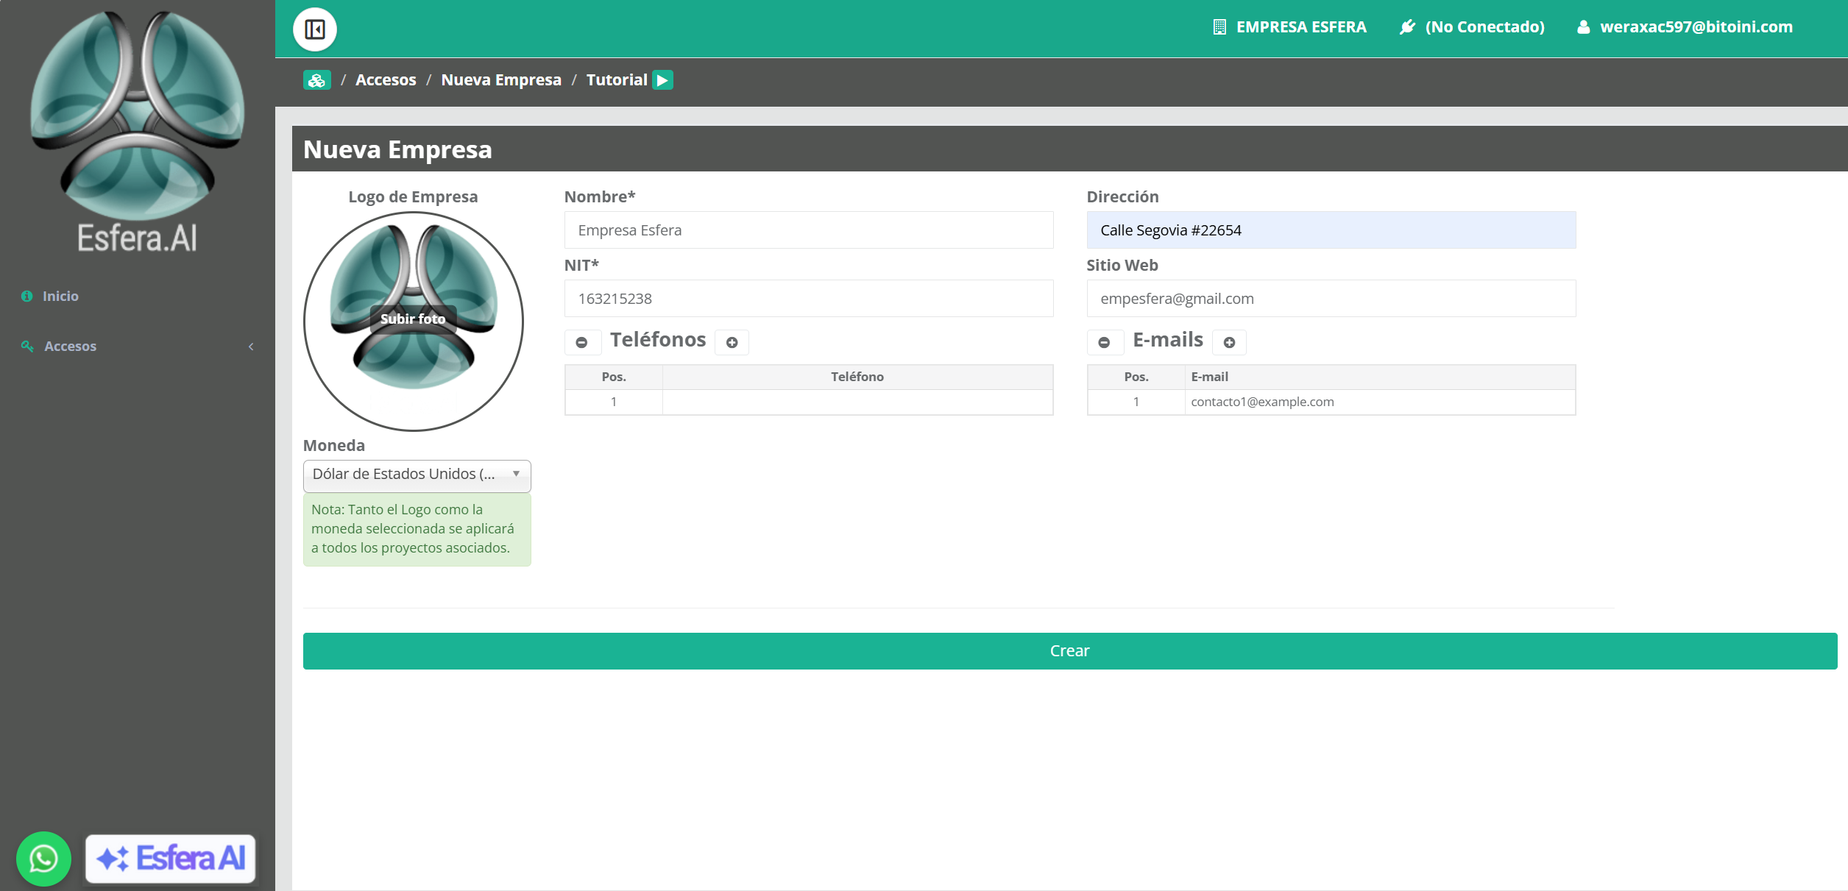Click Subir foto on the logo
The height and width of the screenshot is (891, 1848).
pos(413,319)
